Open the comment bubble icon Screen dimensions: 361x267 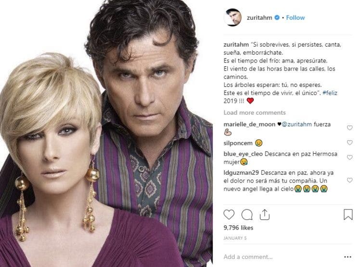click(x=247, y=215)
